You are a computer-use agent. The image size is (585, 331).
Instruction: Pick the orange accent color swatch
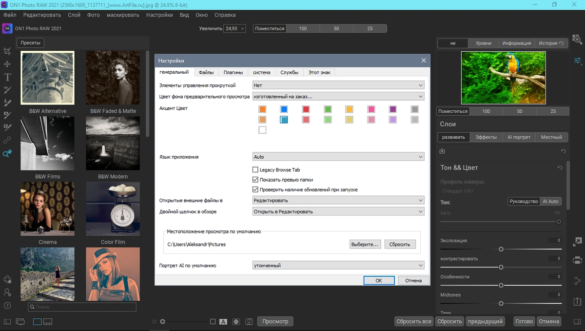[262, 109]
